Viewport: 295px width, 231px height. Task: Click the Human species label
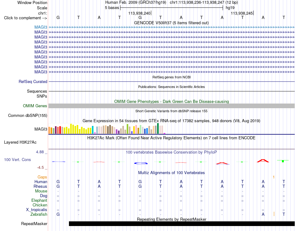[x=41, y=182]
